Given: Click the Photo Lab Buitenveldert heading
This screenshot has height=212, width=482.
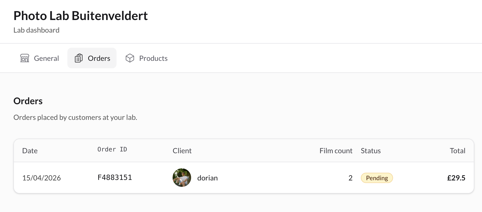Looking at the screenshot, I should pos(81,16).
